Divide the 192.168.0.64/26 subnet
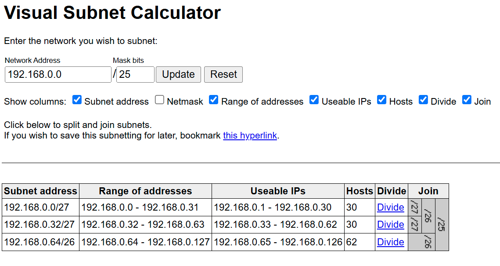Viewport: 500px width, 266px height. 390,242
